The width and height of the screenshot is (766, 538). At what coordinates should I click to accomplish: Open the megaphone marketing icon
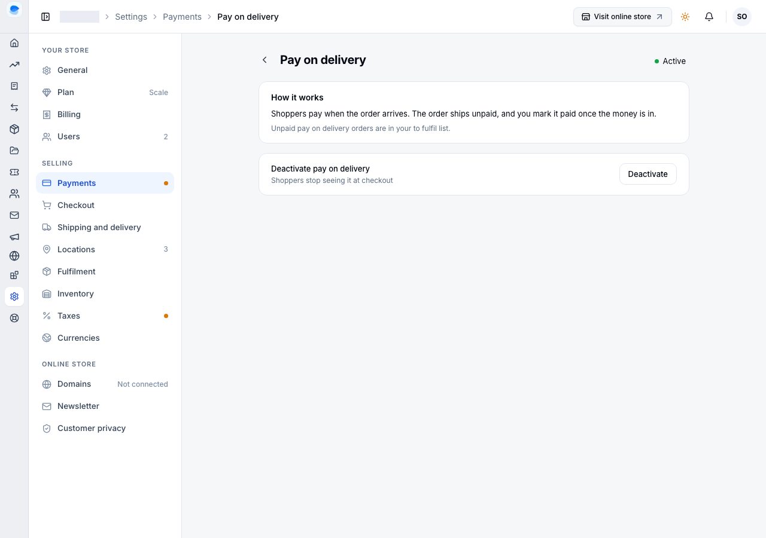coord(14,237)
